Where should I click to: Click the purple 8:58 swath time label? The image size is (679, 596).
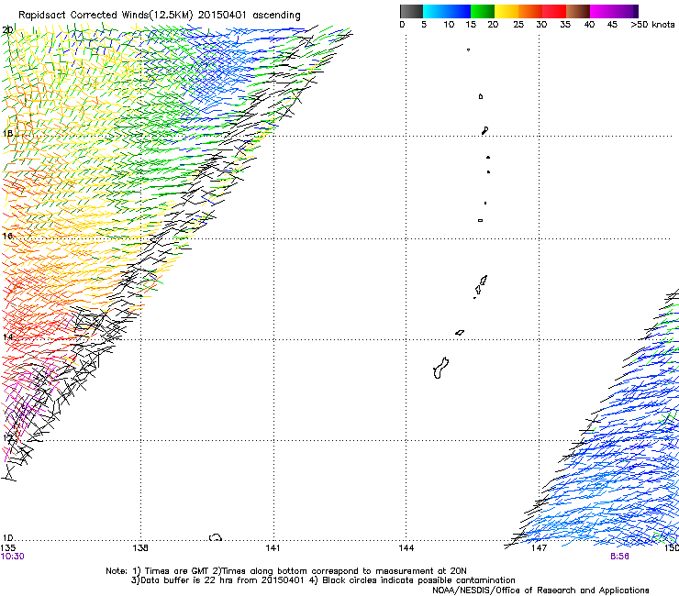click(619, 557)
